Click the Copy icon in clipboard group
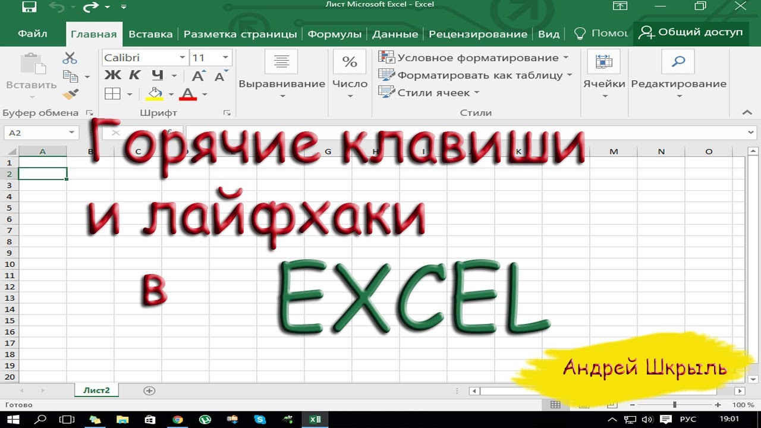The width and height of the screenshot is (761, 428). coord(71,76)
